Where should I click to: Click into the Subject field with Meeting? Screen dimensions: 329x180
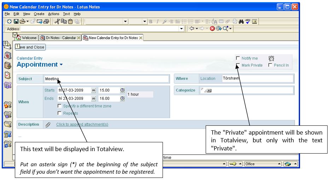point(106,79)
